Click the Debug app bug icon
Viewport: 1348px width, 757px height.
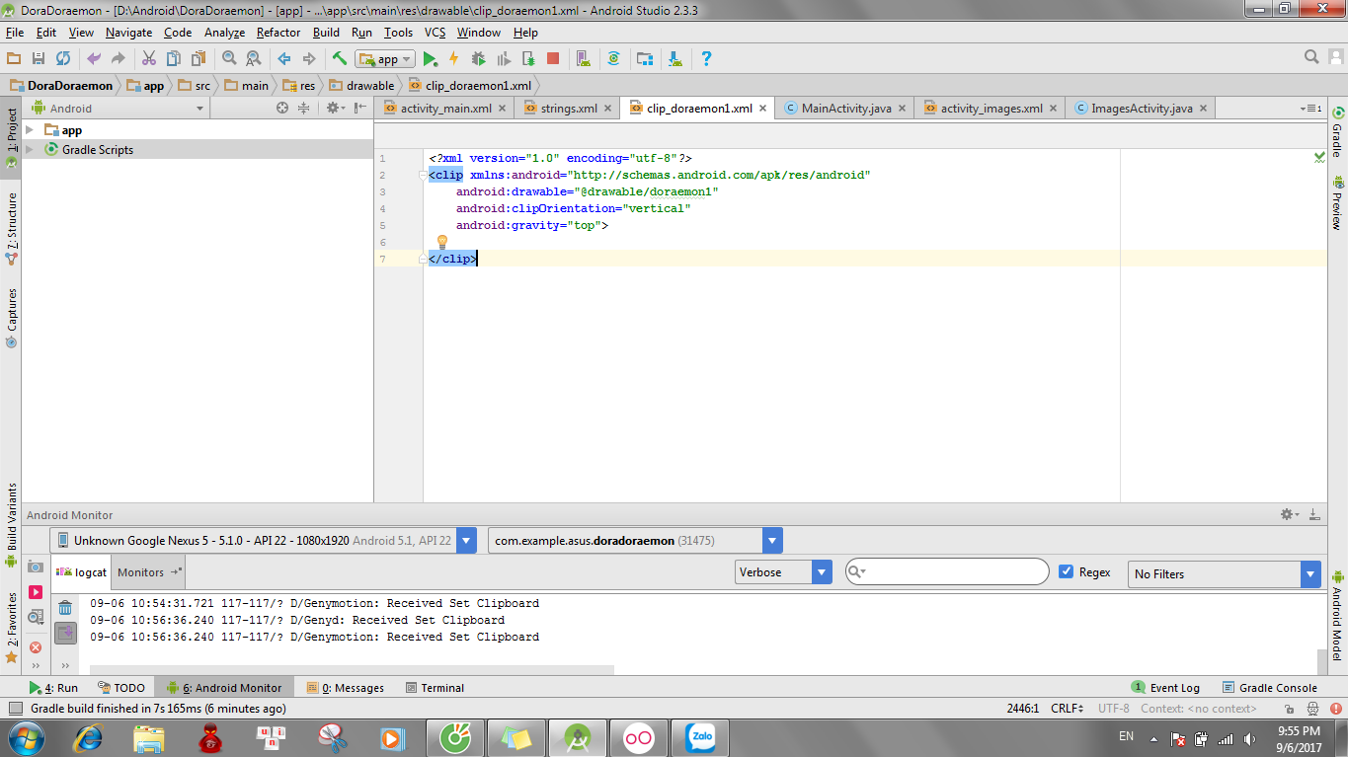click(x=478, y=59)
